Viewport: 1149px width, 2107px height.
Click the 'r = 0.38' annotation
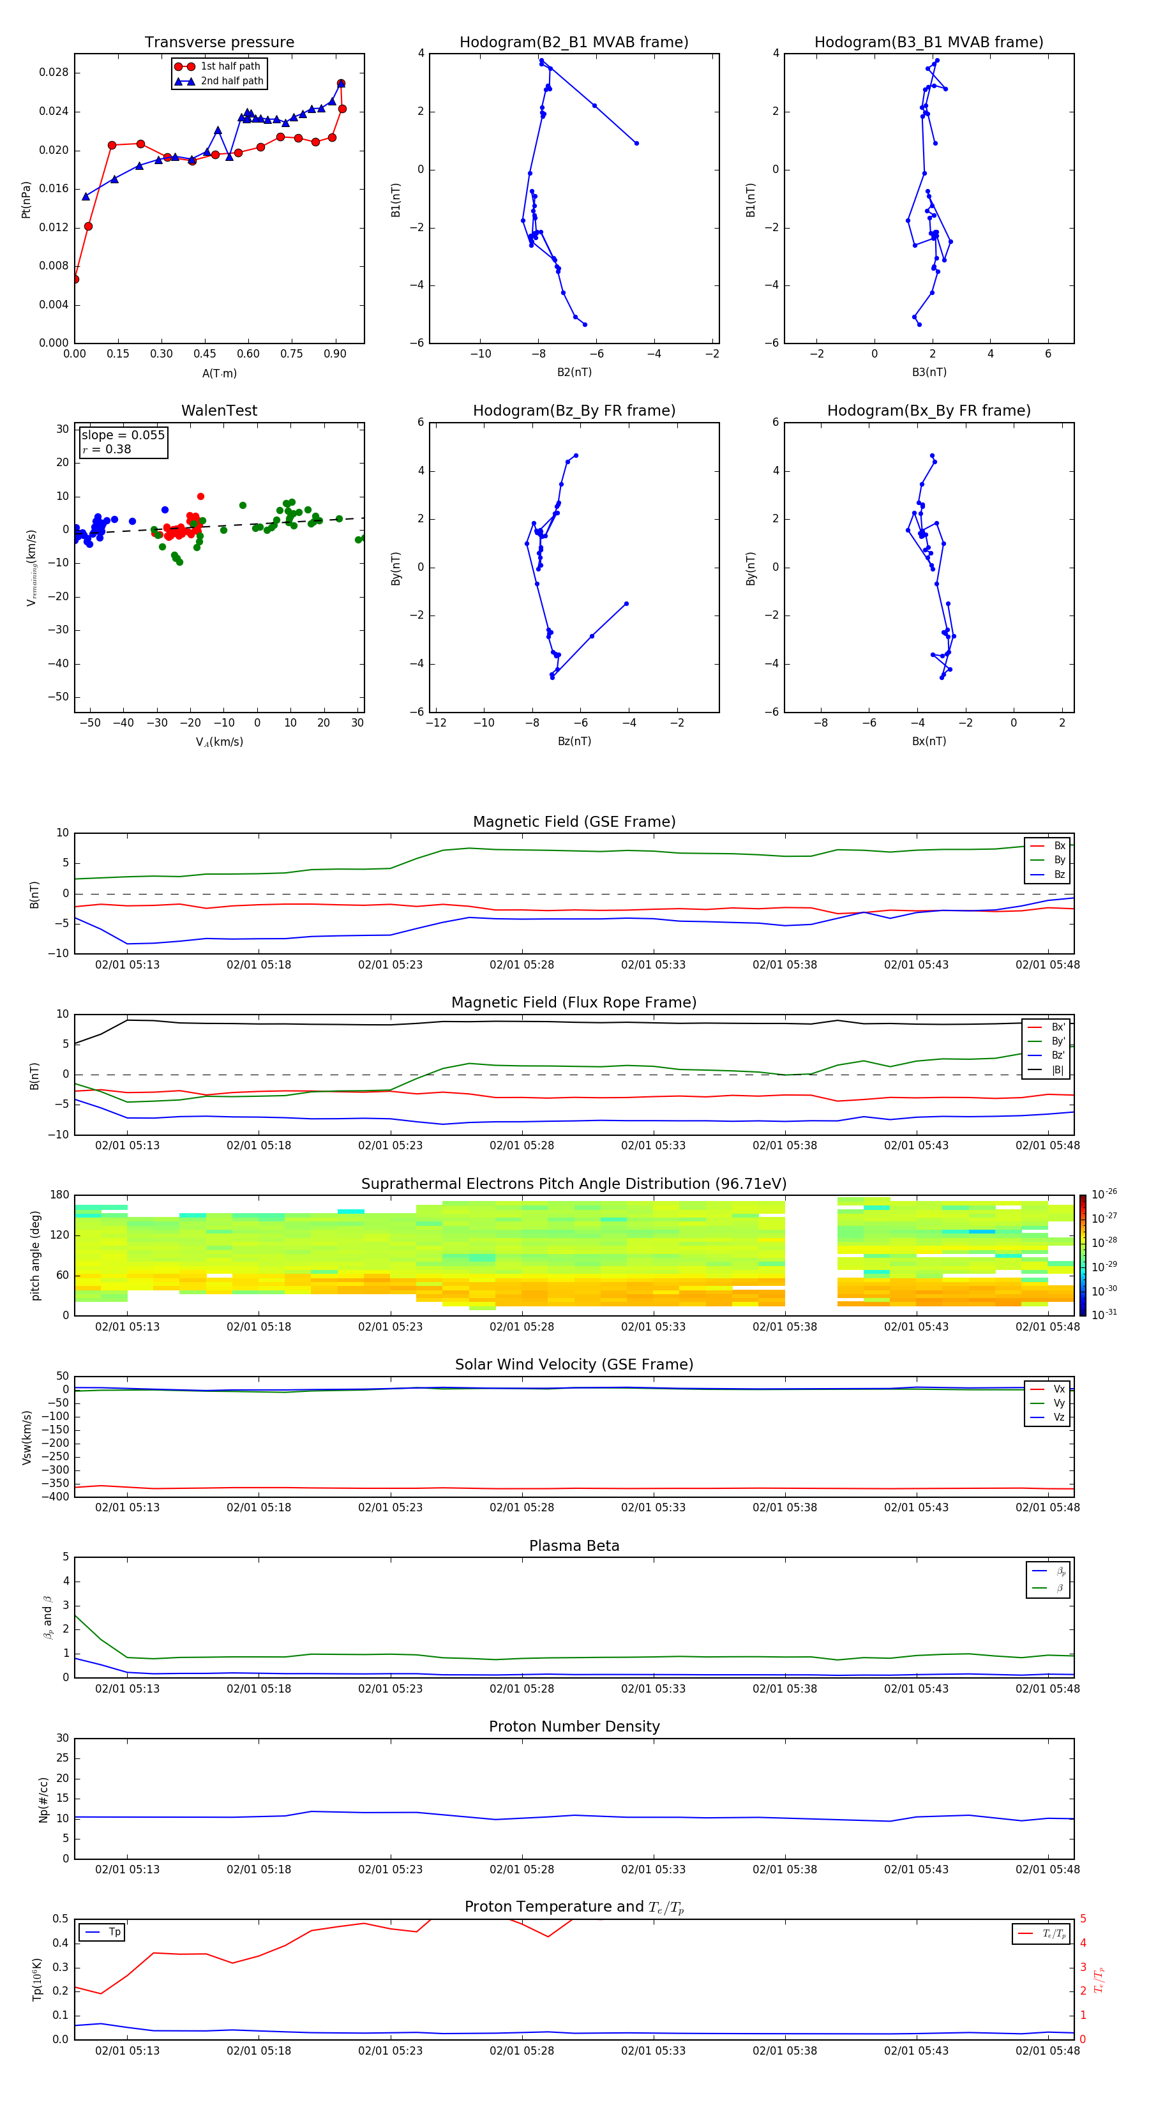click(x=107, y=449)
